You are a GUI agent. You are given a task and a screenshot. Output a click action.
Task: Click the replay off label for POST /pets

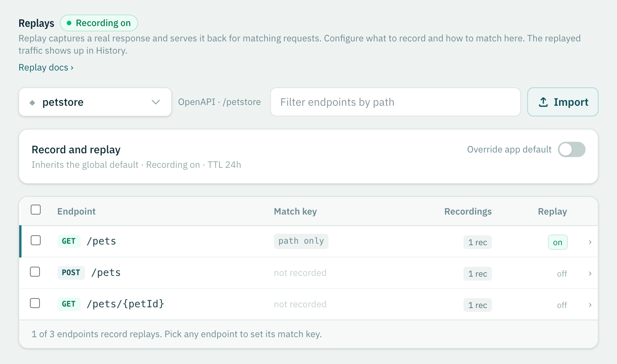pyautogui.click(x=562, y=274)
